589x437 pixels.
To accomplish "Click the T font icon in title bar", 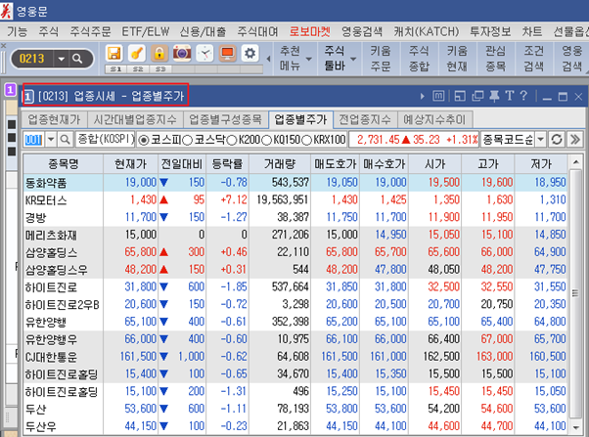I will tap(509, 97).
